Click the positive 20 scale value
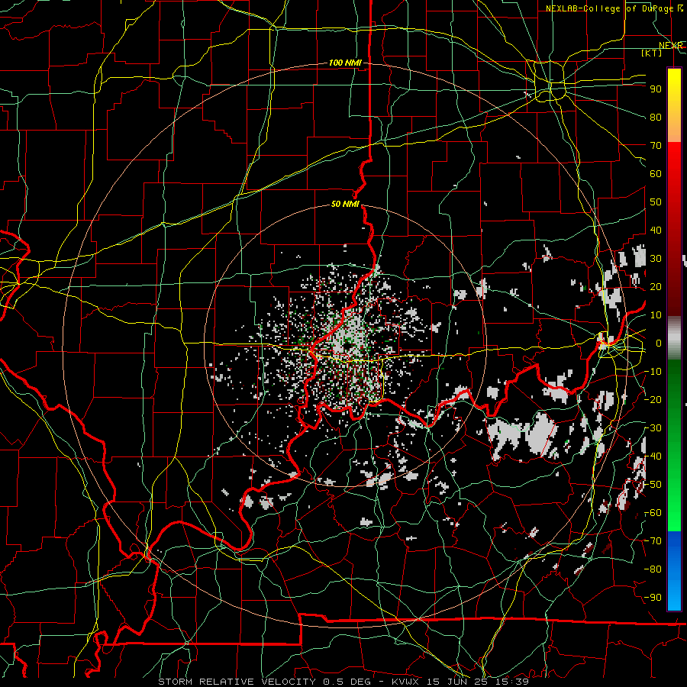The height and width of the screenshot is (687, 687). tap(656, 287)
